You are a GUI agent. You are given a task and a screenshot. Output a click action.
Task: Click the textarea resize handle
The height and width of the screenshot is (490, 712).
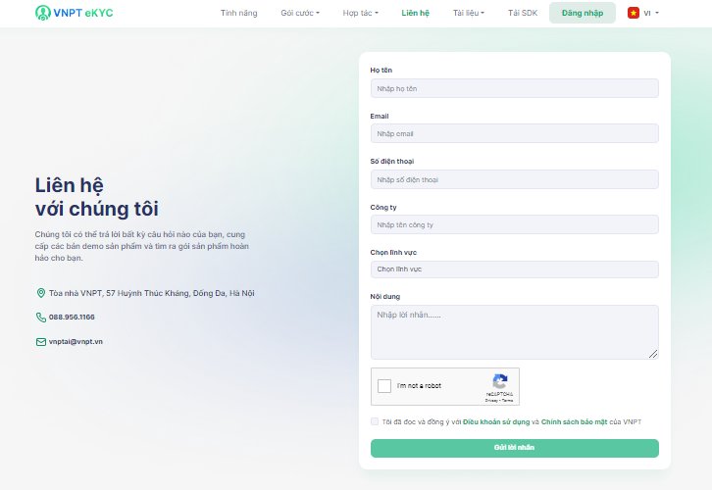(x=653, y=354)
